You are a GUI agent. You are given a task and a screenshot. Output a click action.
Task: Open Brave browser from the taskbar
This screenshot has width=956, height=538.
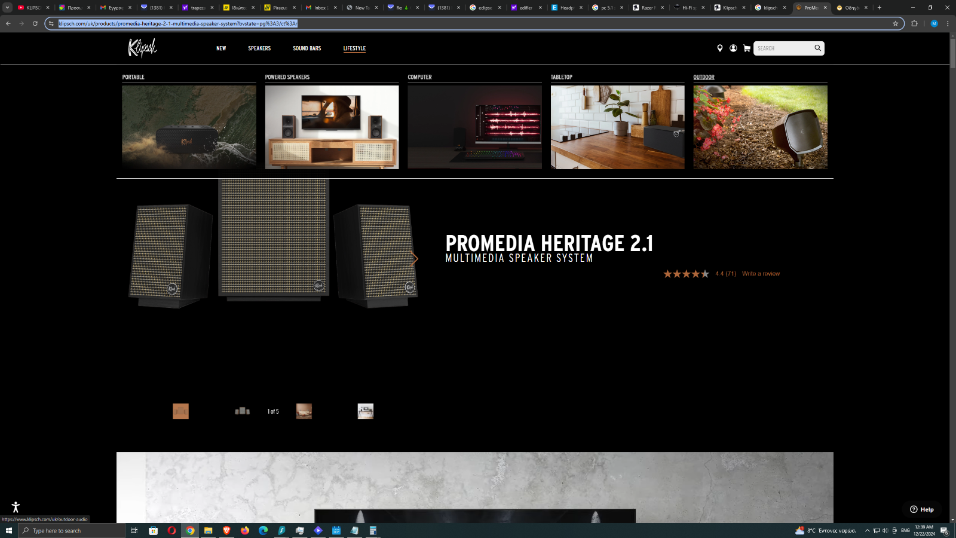(x=226, y=530)
